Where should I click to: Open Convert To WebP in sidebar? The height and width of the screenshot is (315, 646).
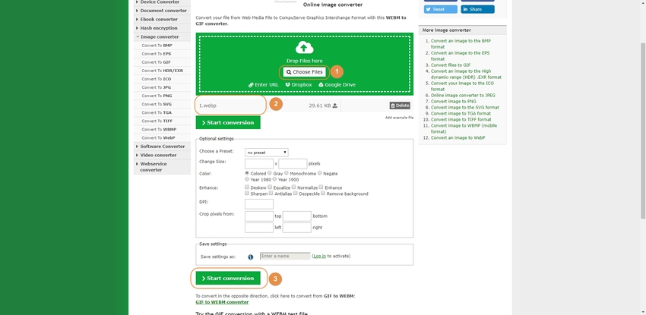(x=158, y=137)
